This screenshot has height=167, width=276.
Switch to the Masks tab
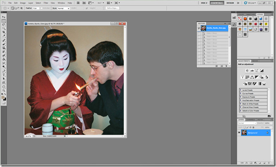click(255, 61)
